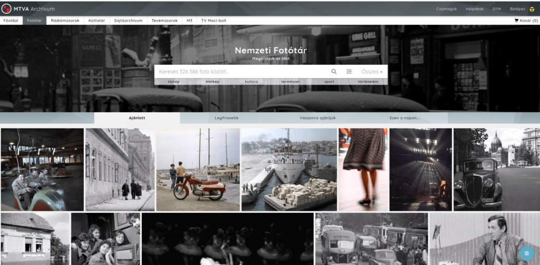Open the vintage car Parliament photo
This screenshot has width=540, height=265.
click(496, 170)
